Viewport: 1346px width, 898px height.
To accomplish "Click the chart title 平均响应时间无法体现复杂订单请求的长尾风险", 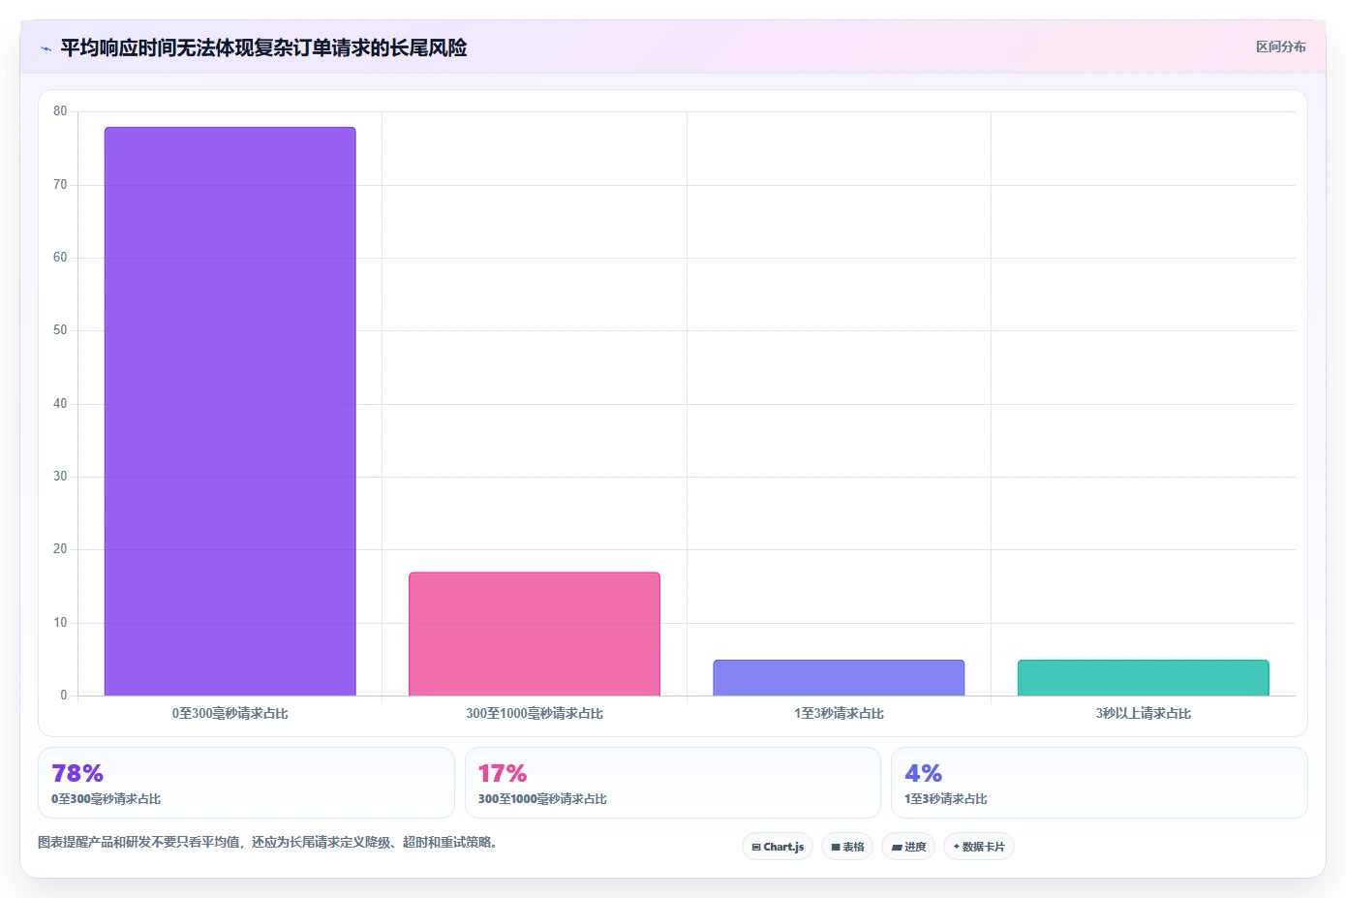I will point(263,47).
